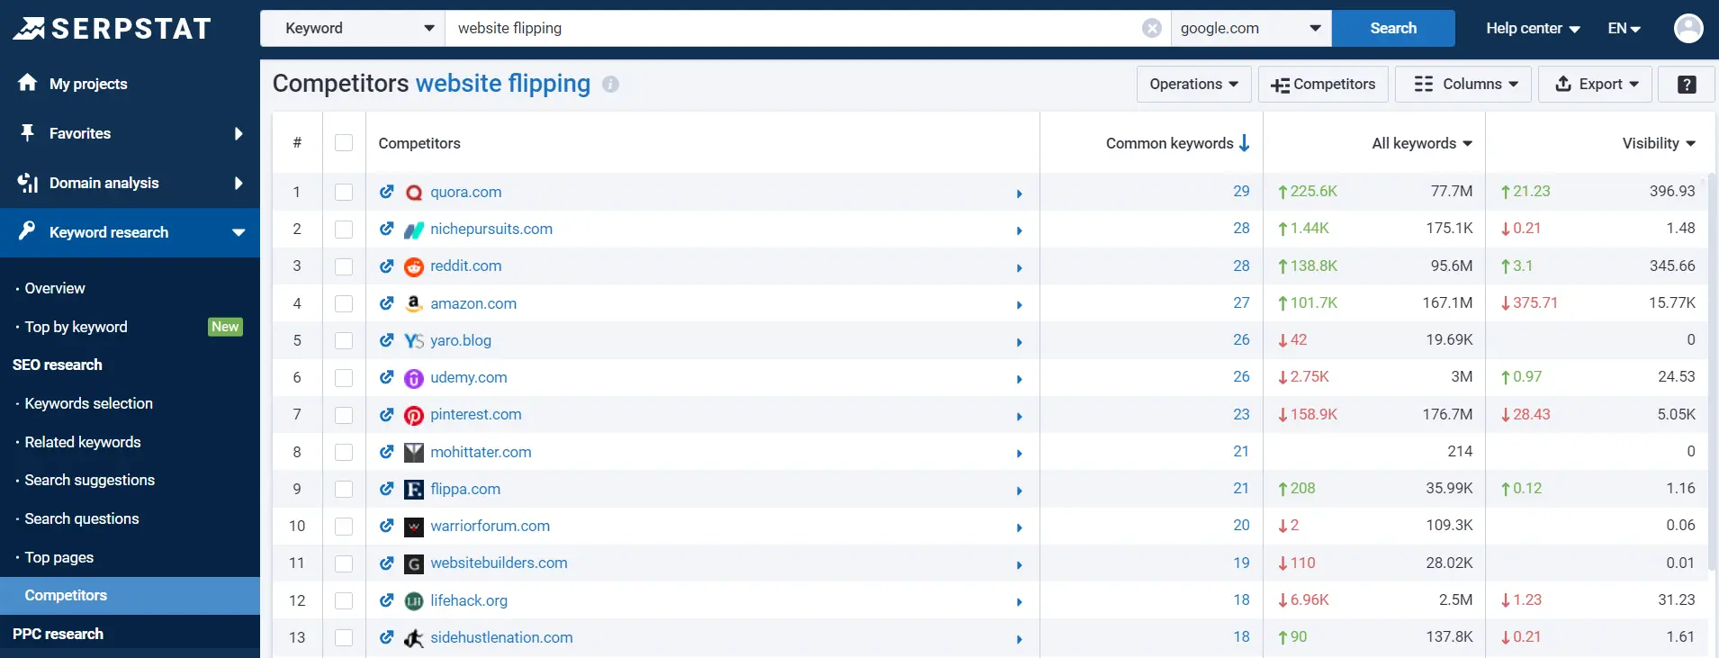
Task: Open Search suggestions menu item
Action: (89, 480)
